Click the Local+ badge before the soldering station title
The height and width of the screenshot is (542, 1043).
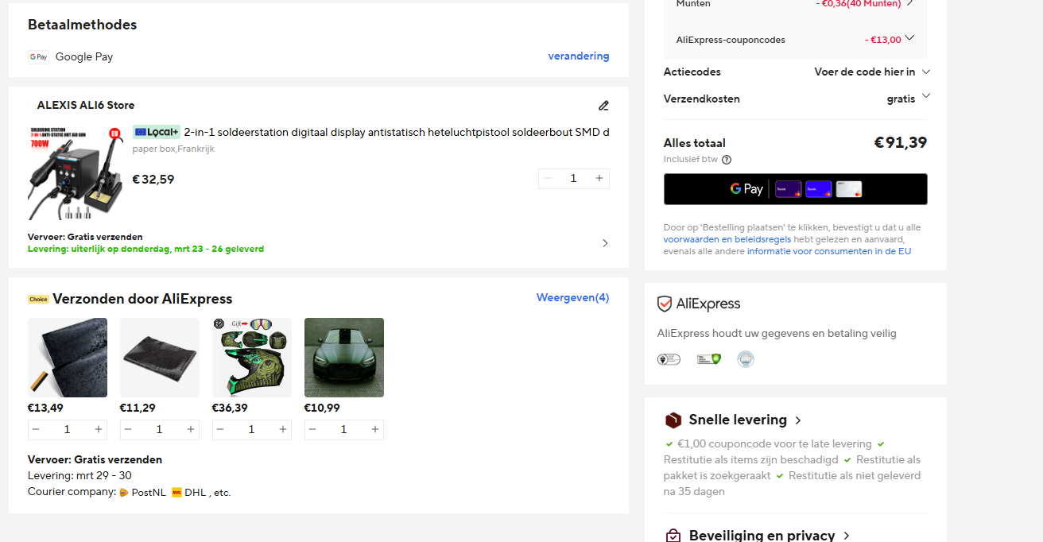pyautogui.click(x=157, y=132)
